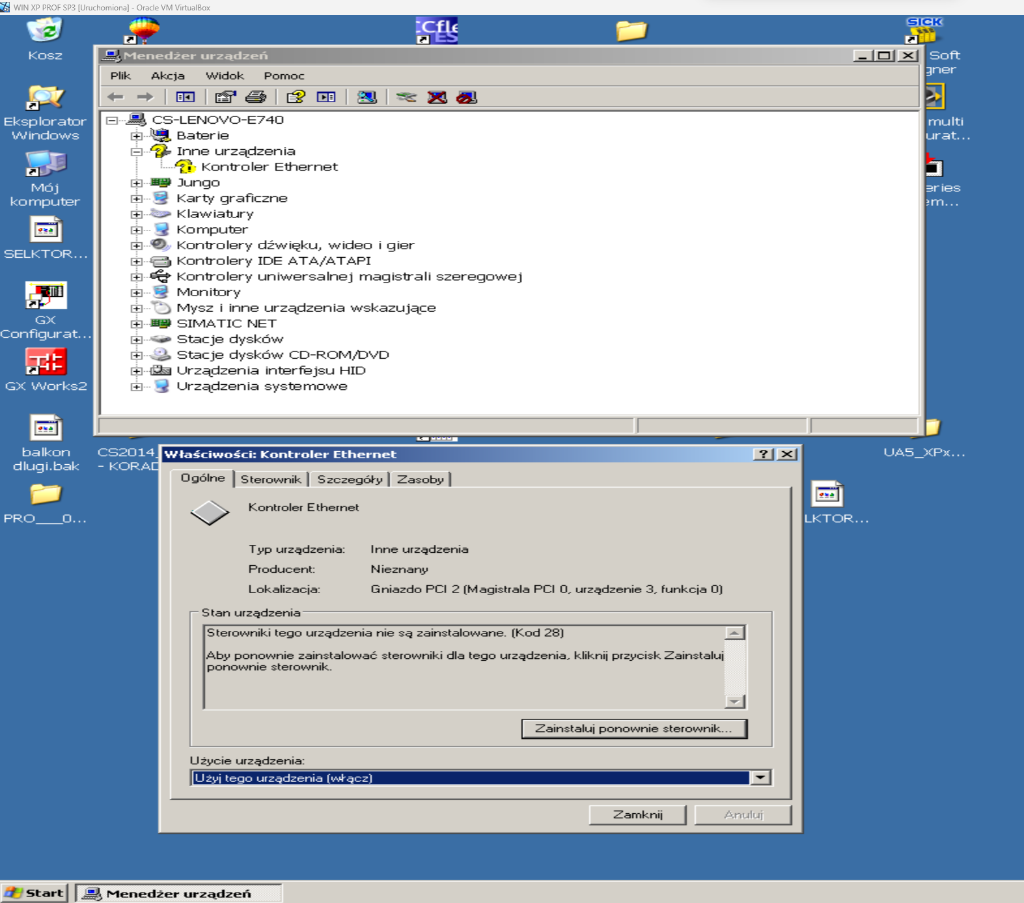Click the Start button

pyautogui.click(x=35, y=893)
